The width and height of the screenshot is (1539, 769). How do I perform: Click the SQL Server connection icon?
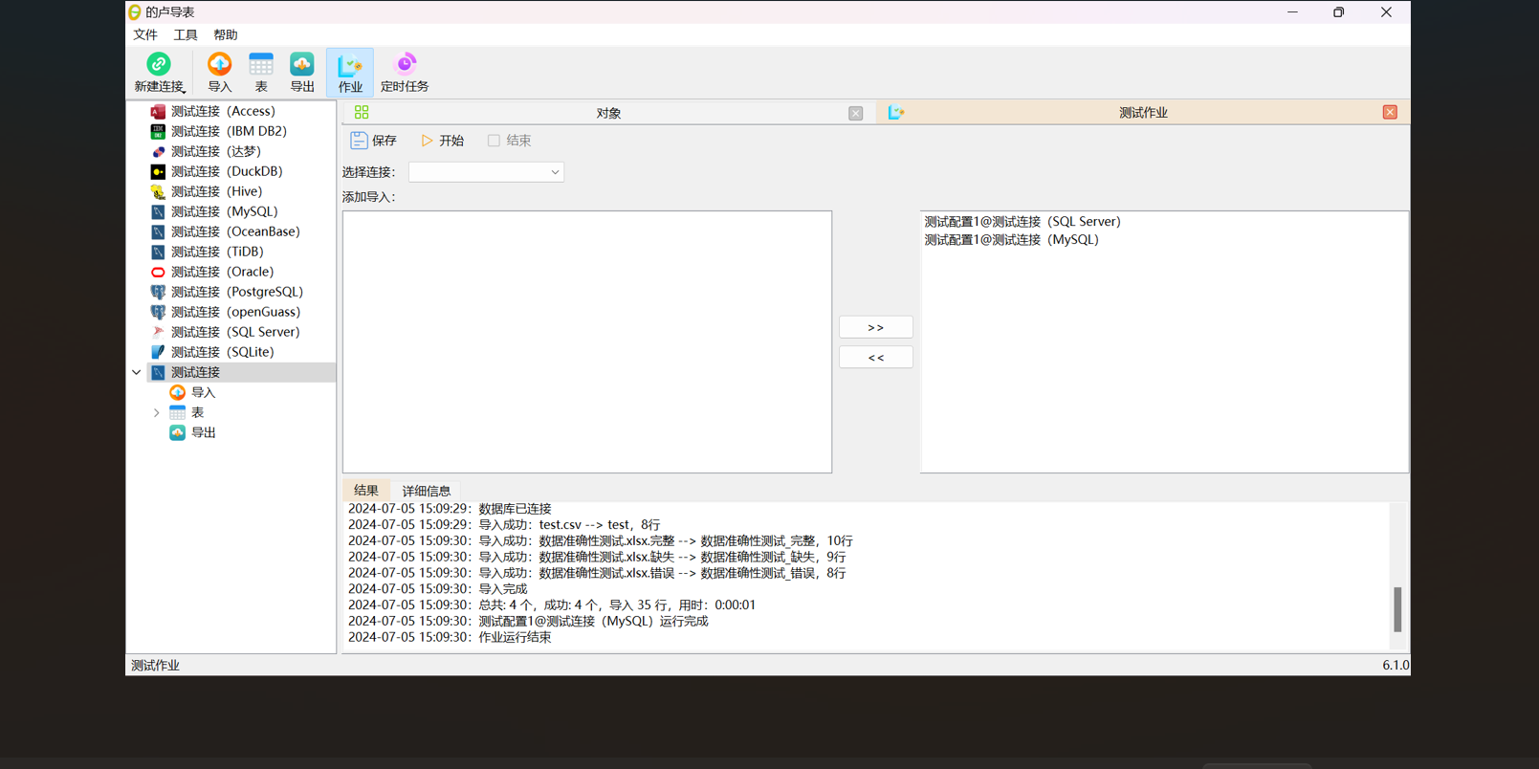pos(158,332)
